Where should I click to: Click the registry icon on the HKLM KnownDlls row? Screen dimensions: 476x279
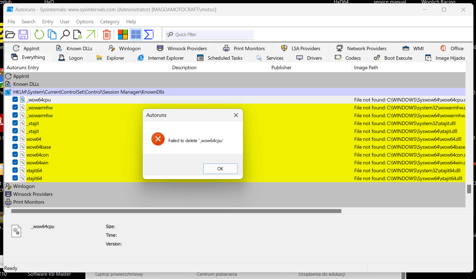click(x=8, y=92)
